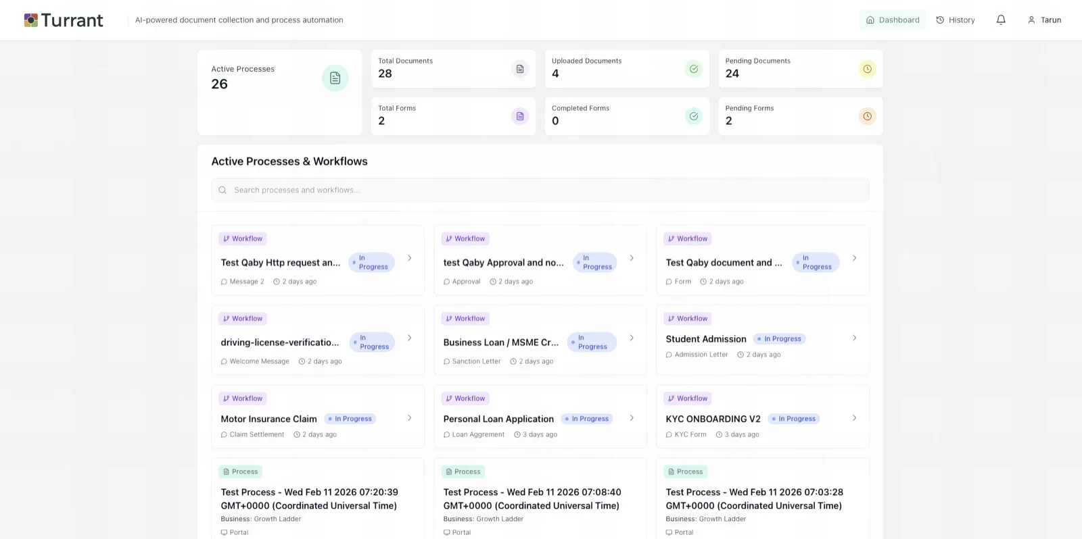The image size is (1082, 539).
Task: Click the Workflow badge on KYC ONBOARDING V2
Action: 688,399
